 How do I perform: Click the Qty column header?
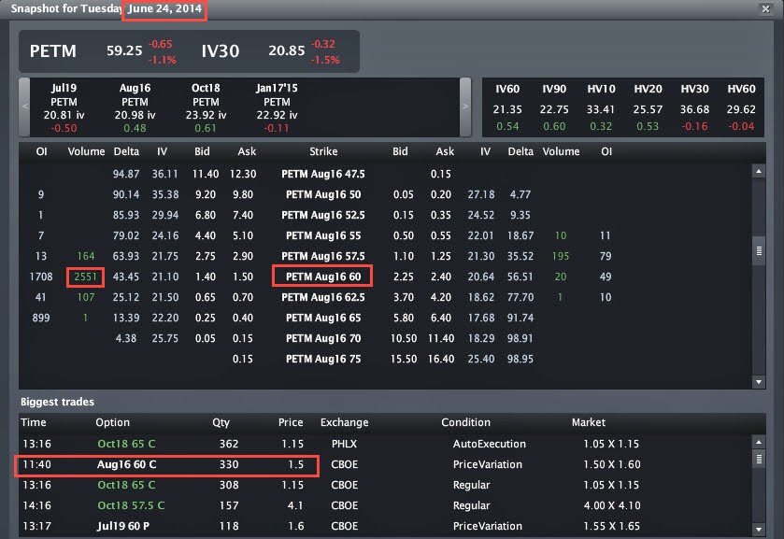coord(221,422)
